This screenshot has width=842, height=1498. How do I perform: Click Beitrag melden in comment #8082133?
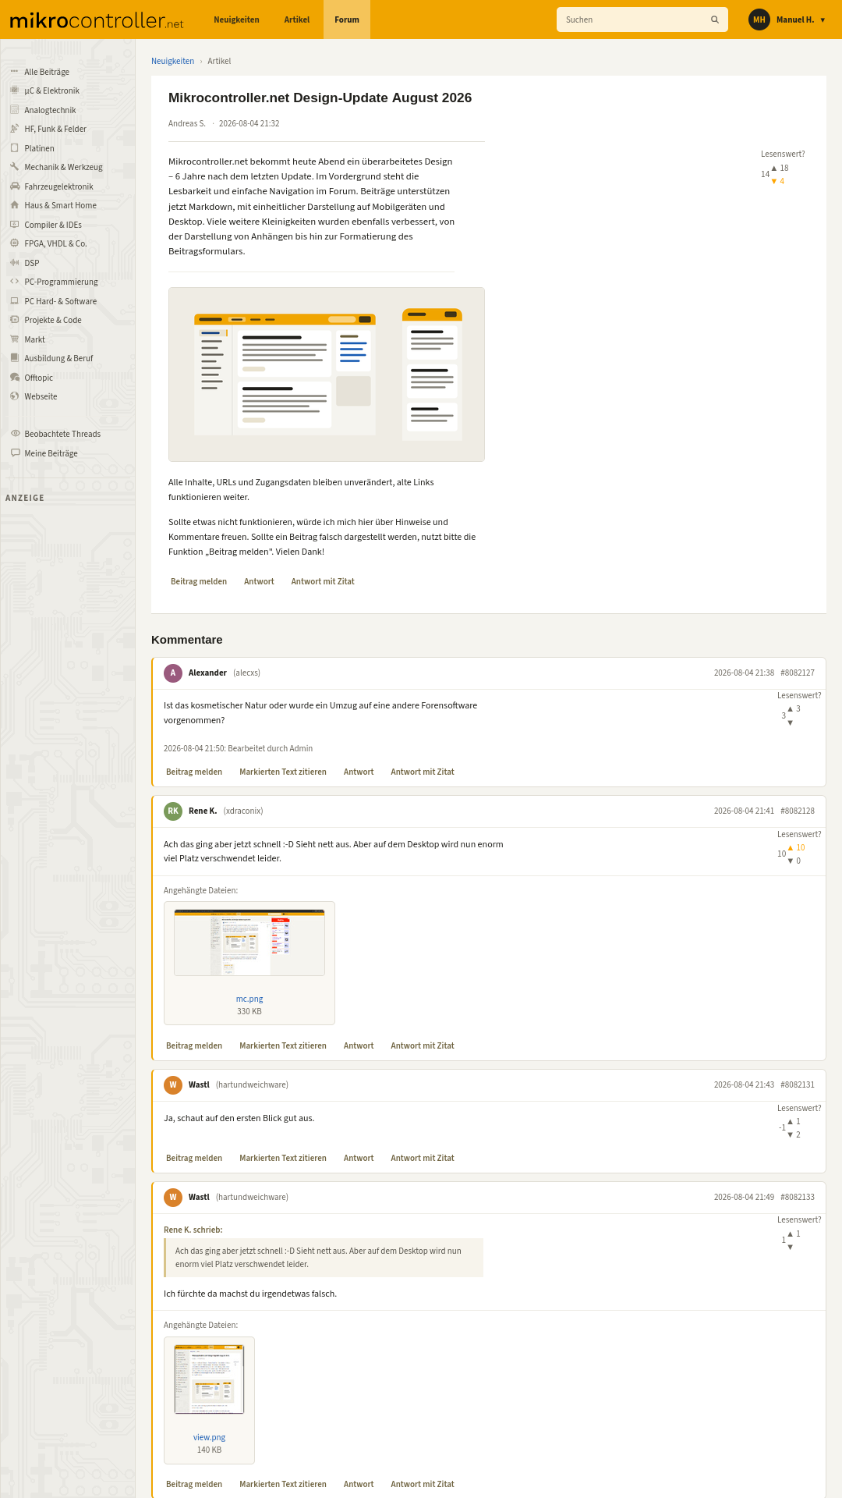point(194,1484)
